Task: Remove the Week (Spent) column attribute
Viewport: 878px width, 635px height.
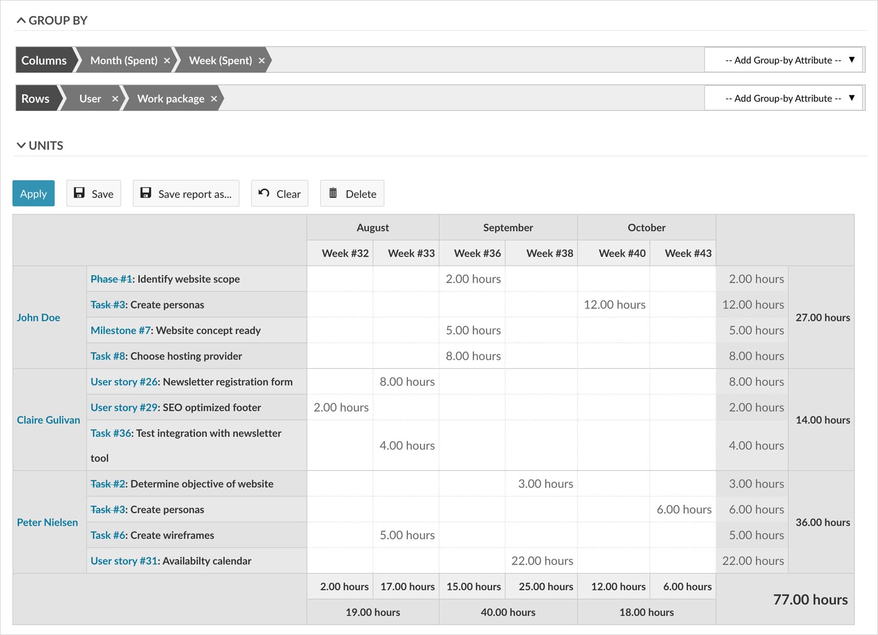Action: tap(262, 60)
